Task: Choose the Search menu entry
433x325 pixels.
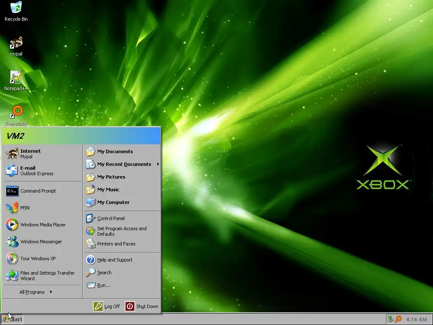Action: (123, 273)
